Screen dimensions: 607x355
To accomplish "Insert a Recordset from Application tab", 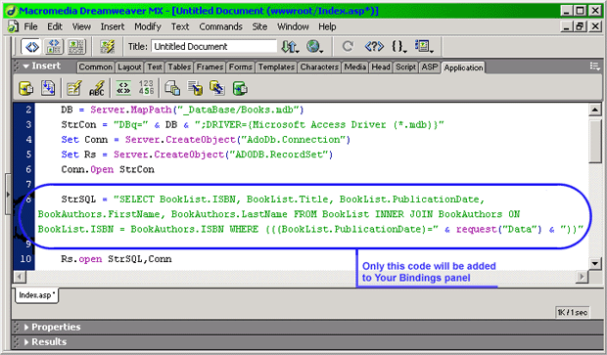I will (25, 89).
